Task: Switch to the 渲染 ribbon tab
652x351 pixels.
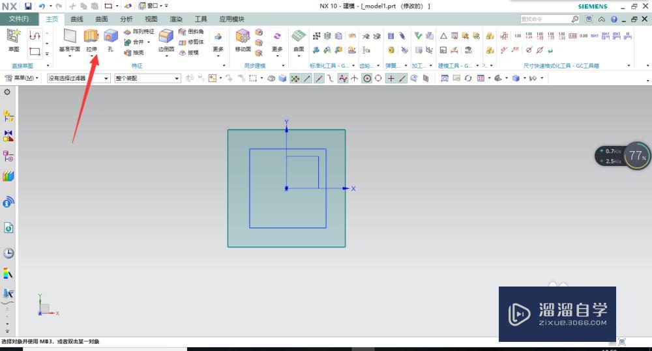Action: 176,19
